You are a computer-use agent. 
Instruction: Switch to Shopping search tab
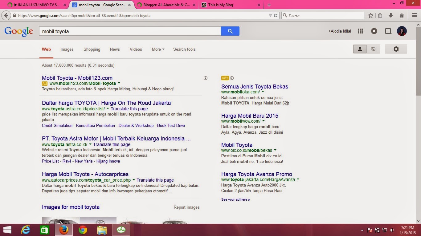tap(92, 49)
